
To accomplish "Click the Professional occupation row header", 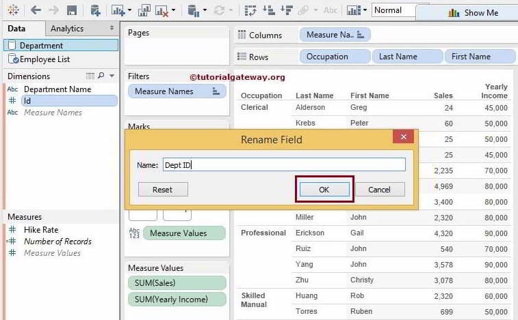I will pyautogui.click(x=263, y=233).
